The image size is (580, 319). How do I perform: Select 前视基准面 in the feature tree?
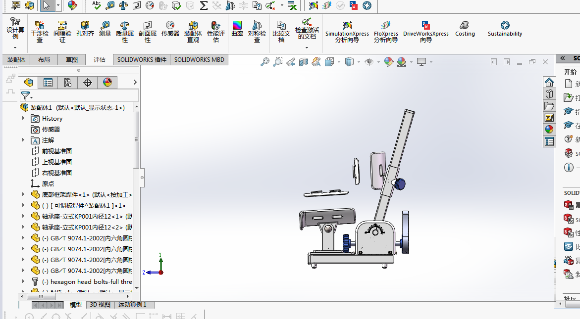coord(56,151)
